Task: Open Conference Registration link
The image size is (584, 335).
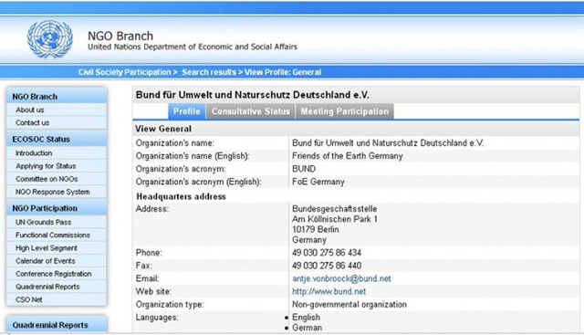Action: click(54, 274)
